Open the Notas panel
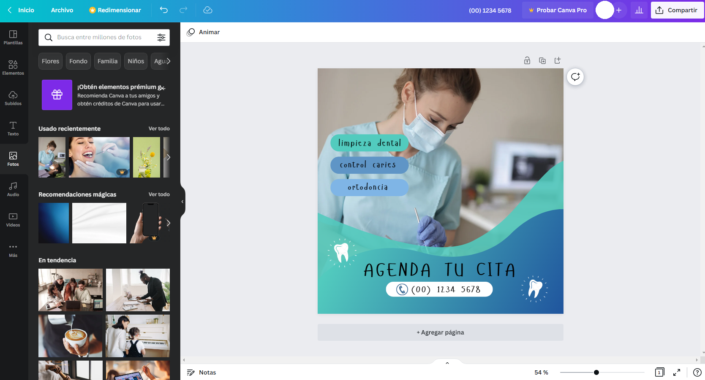 point(201,372)
